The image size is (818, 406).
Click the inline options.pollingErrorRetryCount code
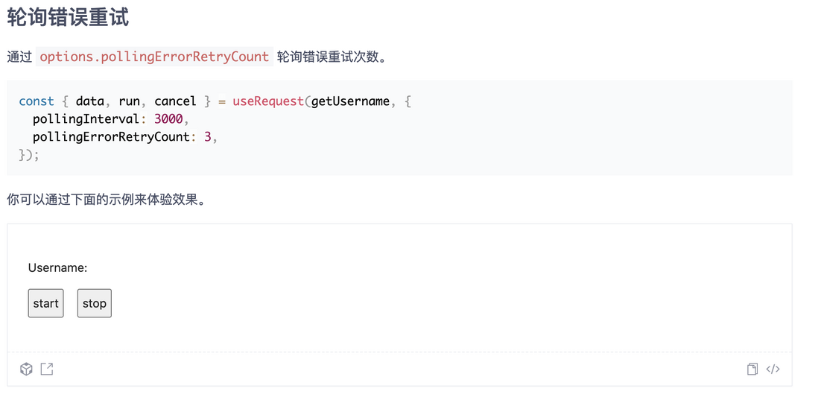(154, 57)
